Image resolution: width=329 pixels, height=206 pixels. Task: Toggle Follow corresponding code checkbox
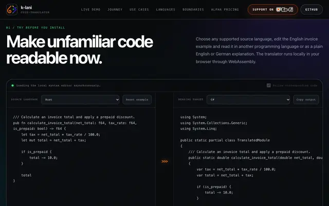268,85
